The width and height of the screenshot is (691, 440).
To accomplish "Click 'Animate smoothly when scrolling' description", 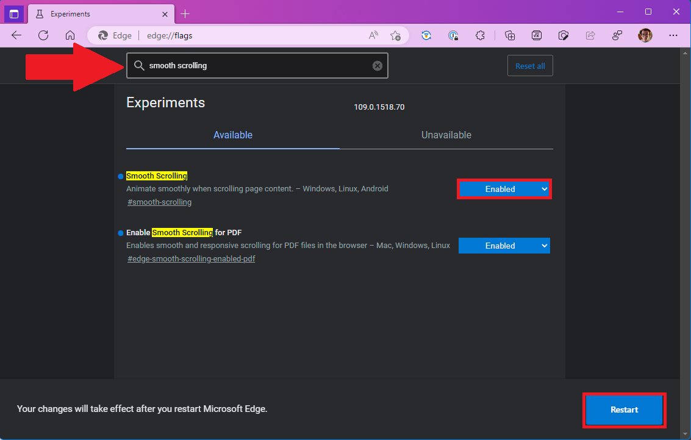I will (x=257, y=188).
